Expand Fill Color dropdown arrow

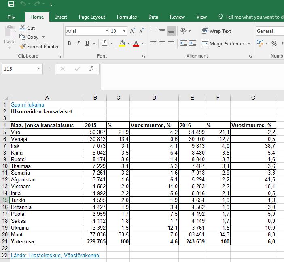tap(129, 43)
